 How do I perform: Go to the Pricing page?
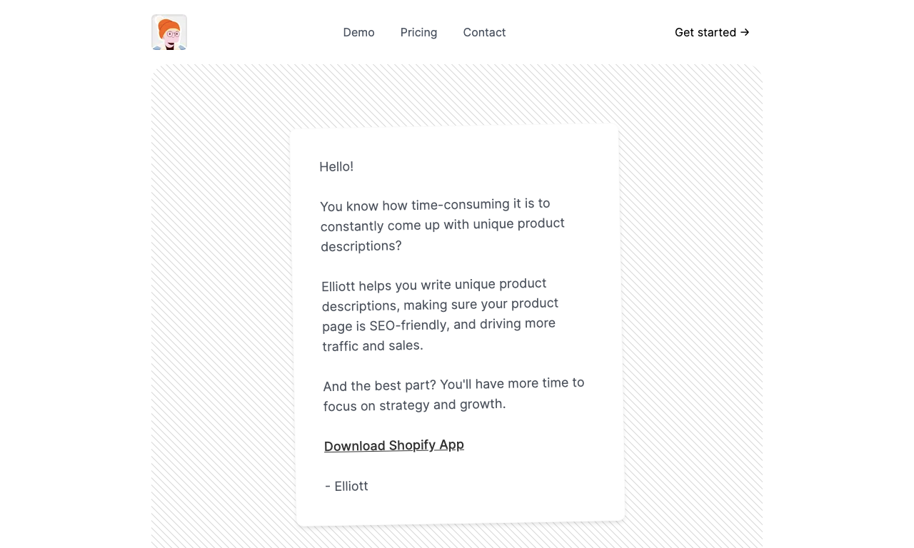[x=418, y=32]
